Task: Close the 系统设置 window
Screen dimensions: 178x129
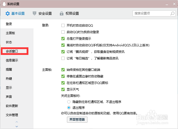Action: coord(174,4)
